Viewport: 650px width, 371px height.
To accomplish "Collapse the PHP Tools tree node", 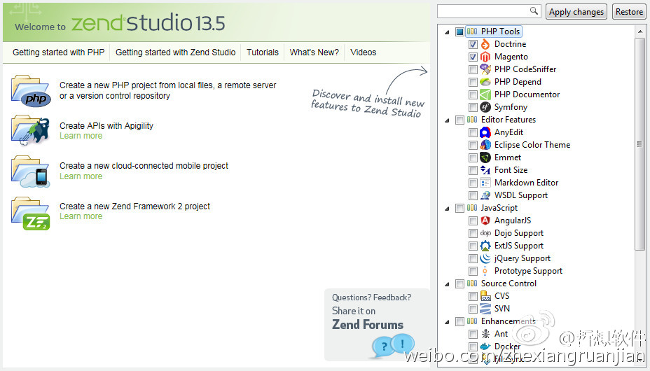I will (x=447, y=32).
